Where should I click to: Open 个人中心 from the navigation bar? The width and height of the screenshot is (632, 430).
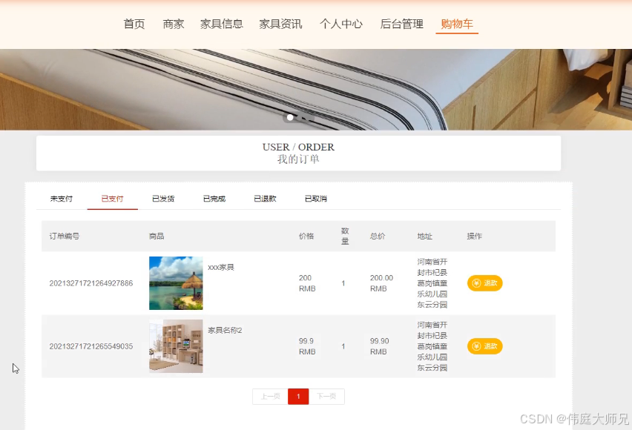[341, 24]
